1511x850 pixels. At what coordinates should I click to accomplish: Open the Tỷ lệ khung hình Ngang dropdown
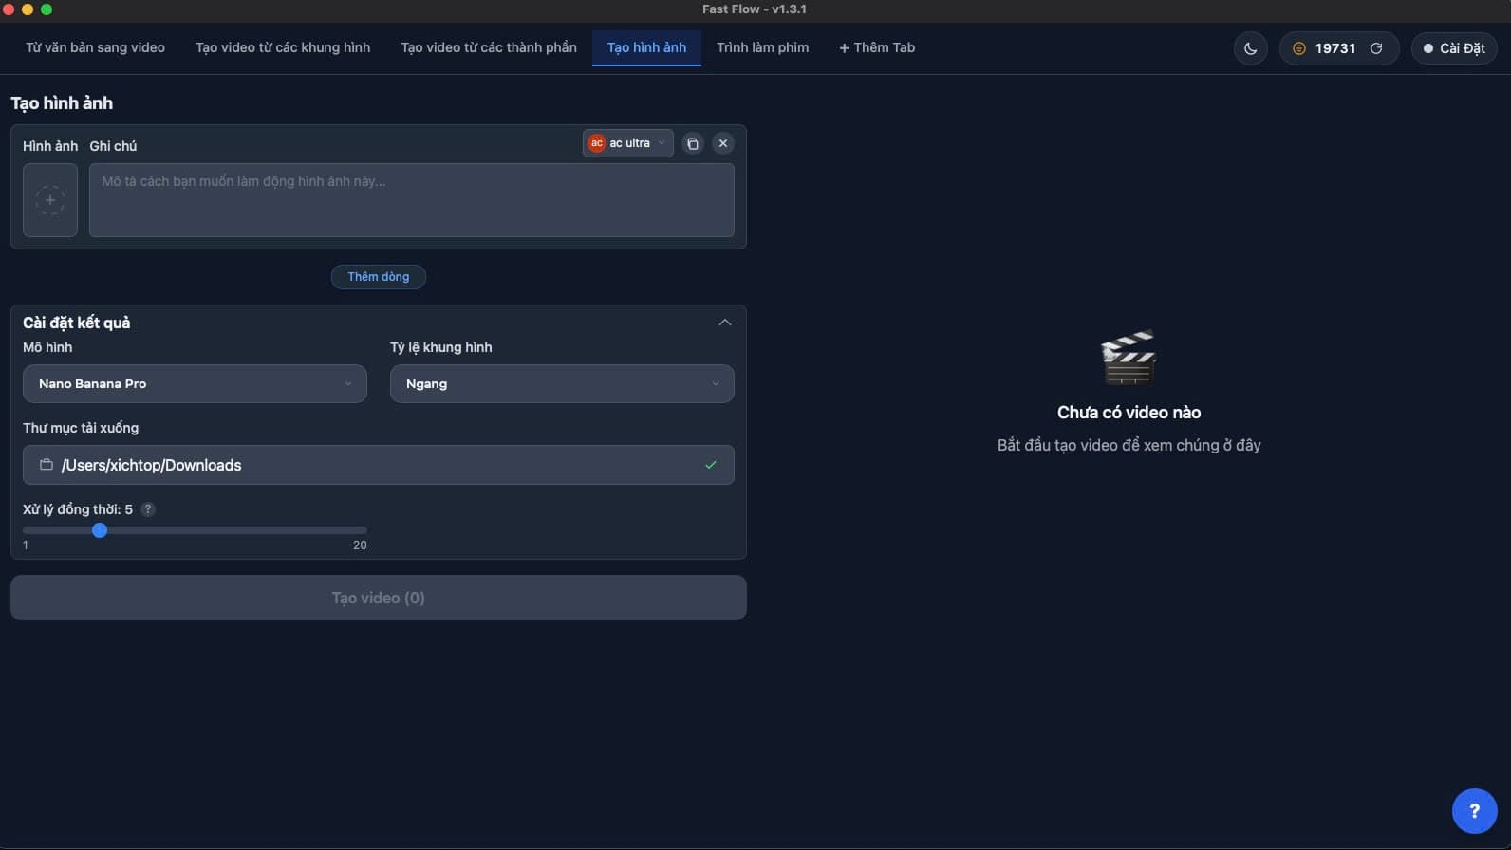point(562,384)
